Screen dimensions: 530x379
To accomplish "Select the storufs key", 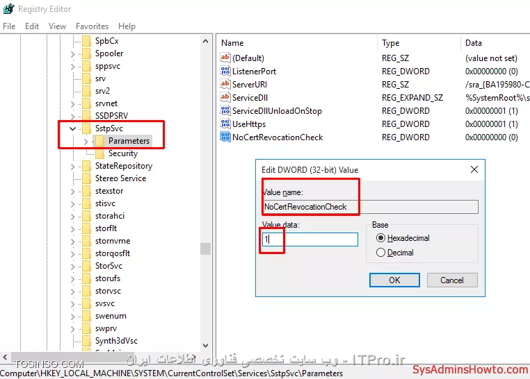I will point(108,278).
